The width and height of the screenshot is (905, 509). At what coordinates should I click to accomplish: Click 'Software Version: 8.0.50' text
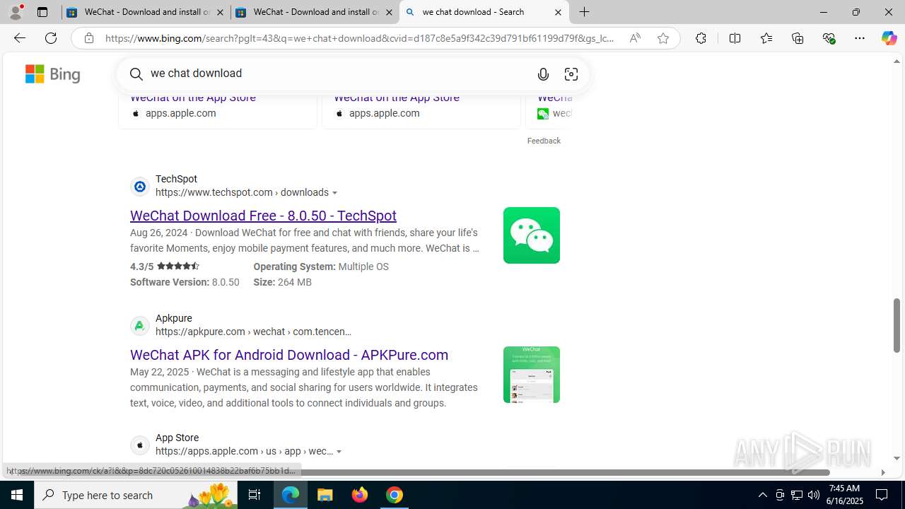point(185,282)
